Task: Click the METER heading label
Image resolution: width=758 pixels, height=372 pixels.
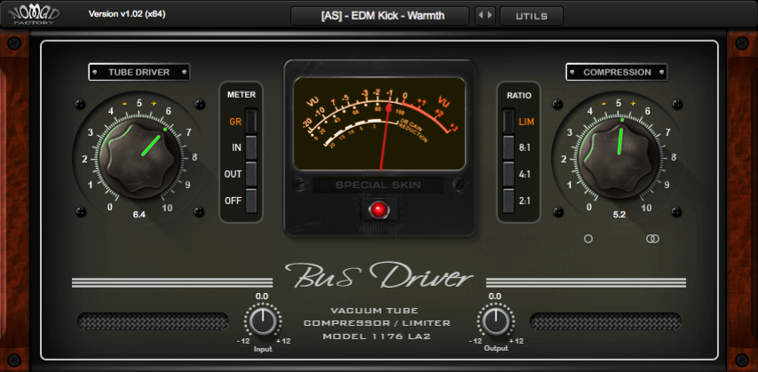Action: click(x=241, y=95)
